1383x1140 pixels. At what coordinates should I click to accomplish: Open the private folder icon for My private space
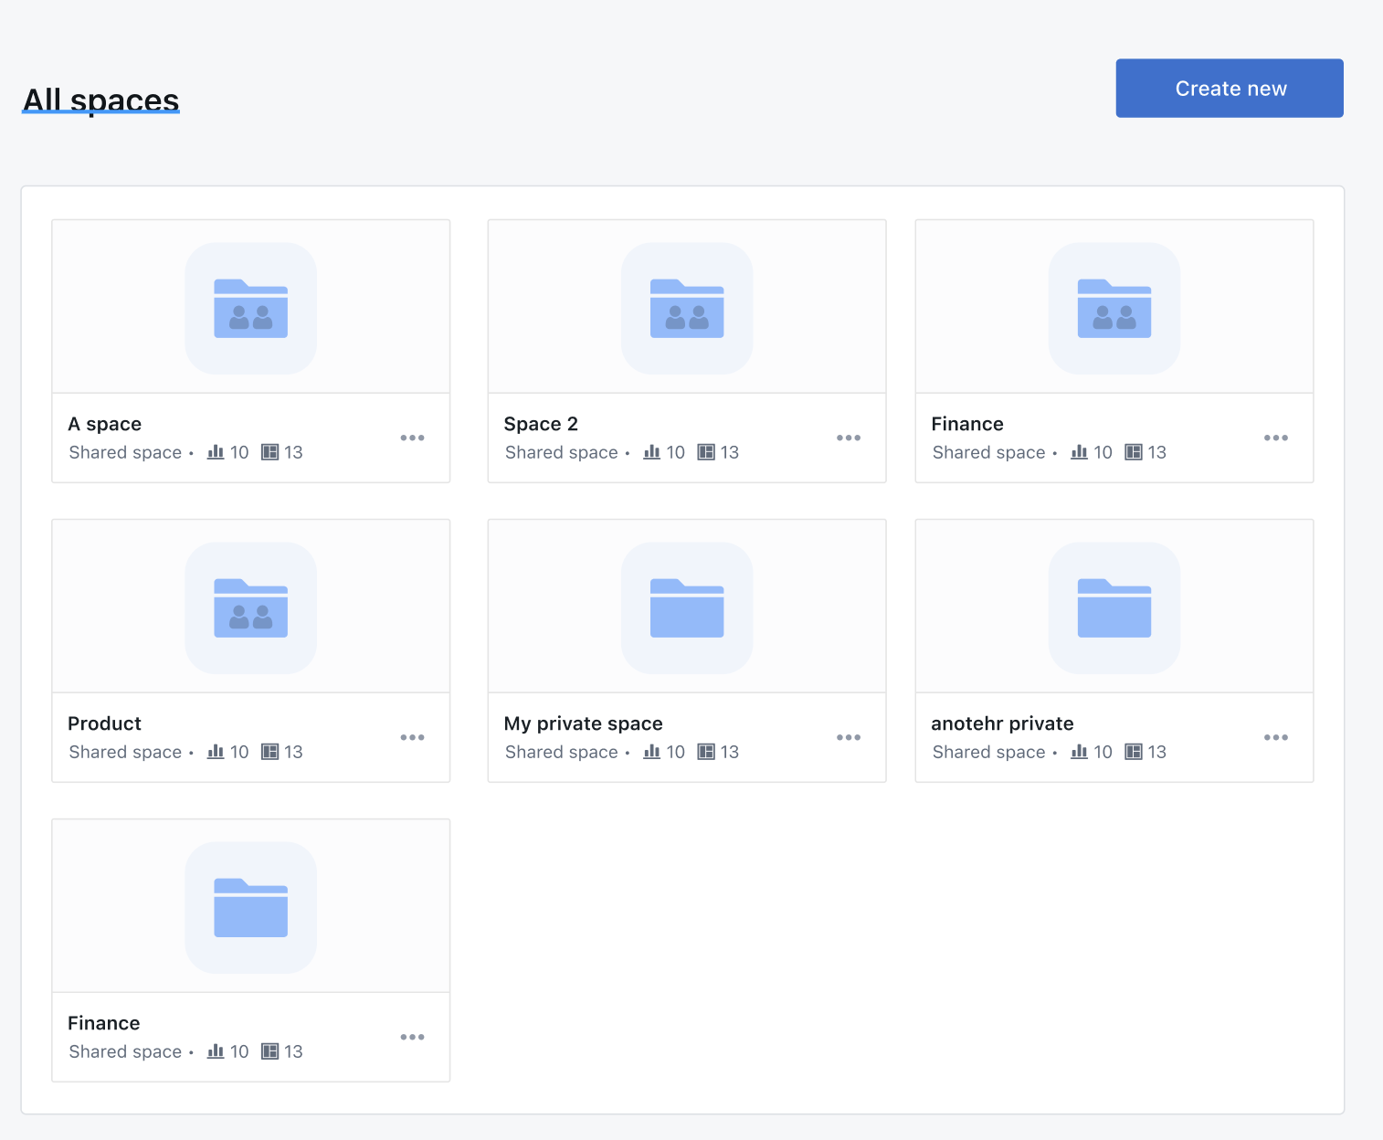[x=686, y=608]
